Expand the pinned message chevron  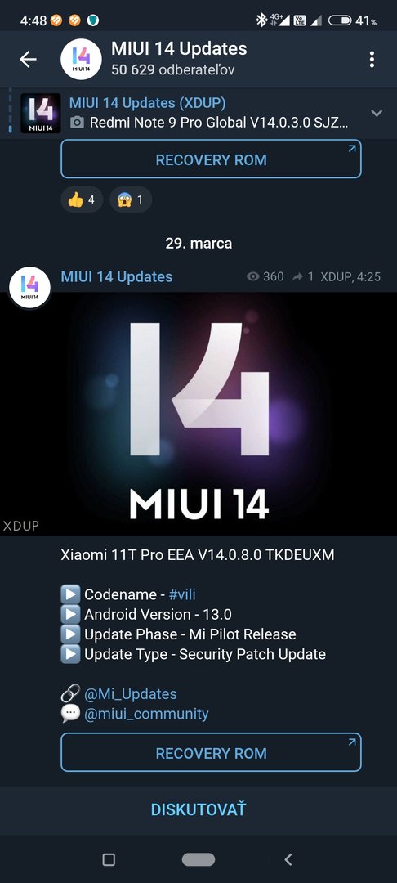point(377,113)
